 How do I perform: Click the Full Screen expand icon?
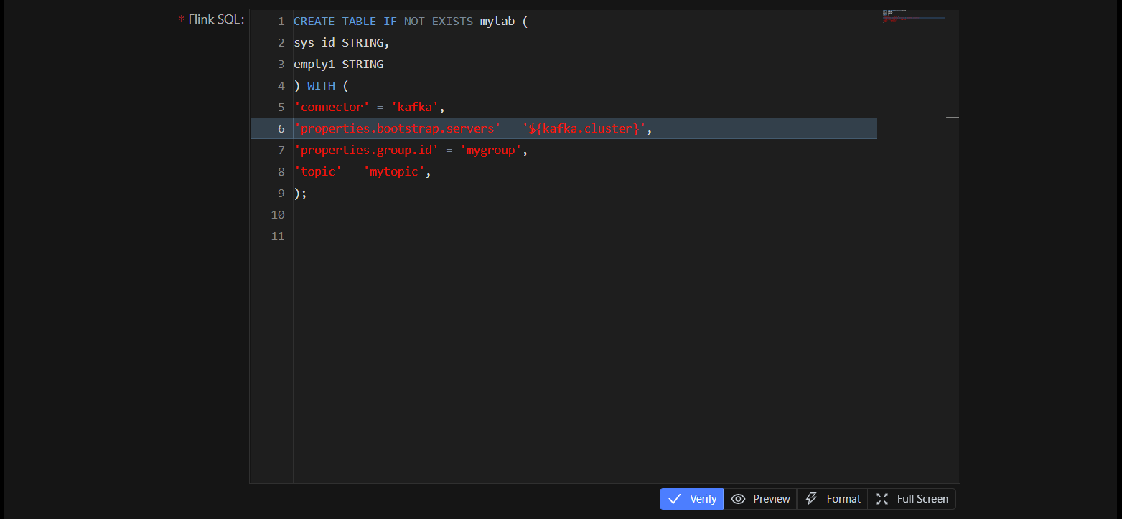882,499
